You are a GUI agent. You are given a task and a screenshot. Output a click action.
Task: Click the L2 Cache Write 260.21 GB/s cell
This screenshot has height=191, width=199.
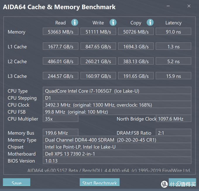(98, 61)
